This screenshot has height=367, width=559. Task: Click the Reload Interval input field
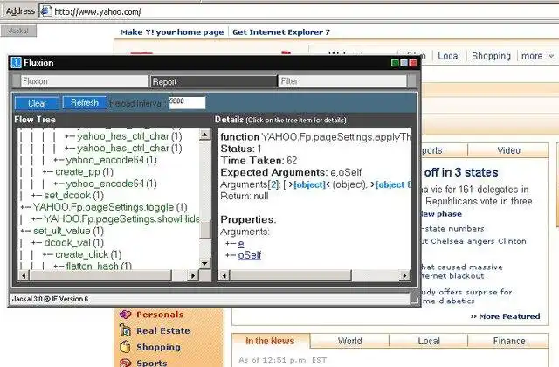point(187,103)
